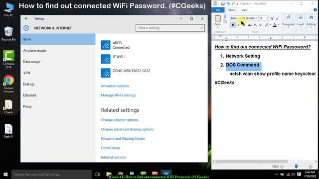The height and width of the screenshot is (179, 319).
Task: Launch Camtasia 2019 from desktop
Action: click(8, 59)
